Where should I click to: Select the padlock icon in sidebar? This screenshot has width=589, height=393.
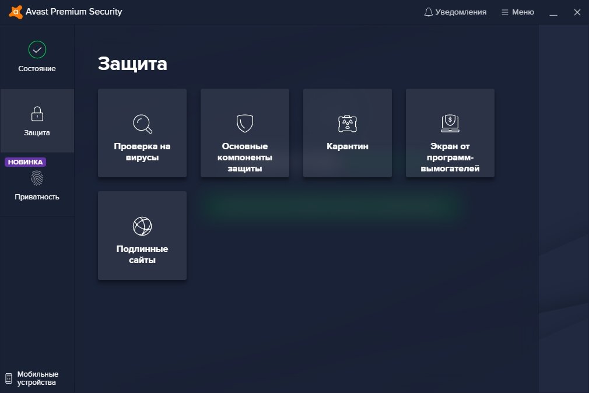click(37, 114)
